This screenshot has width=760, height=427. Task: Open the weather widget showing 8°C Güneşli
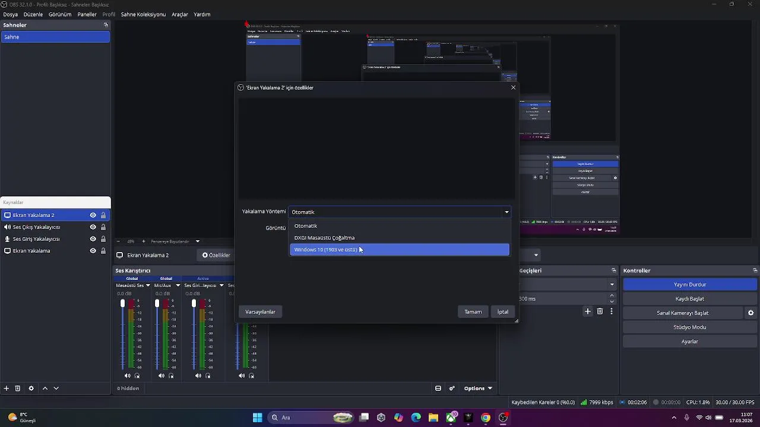click(x=22, y=418)
